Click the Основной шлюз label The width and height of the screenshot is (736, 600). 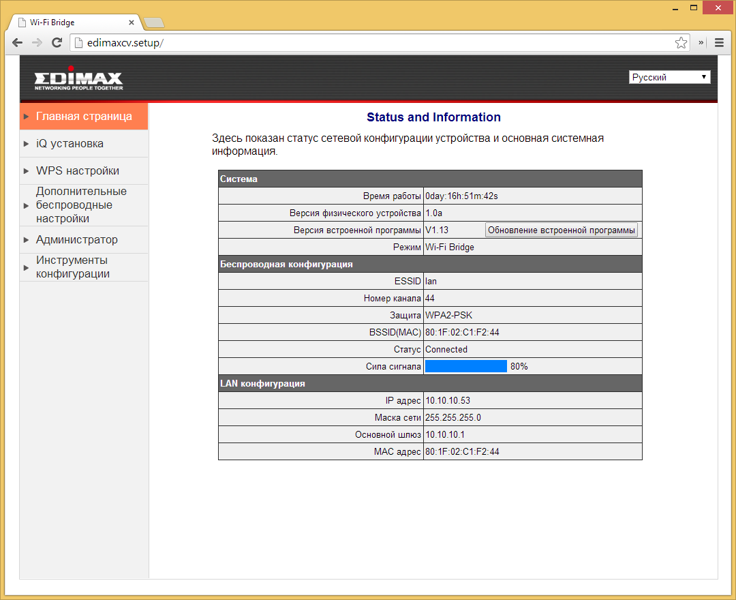388,435
